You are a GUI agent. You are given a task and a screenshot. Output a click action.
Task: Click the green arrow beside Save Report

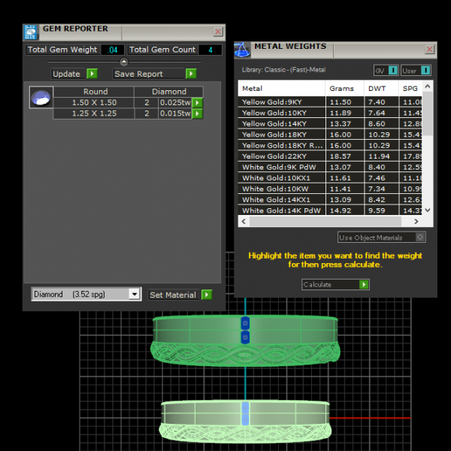(x=191, y=74)
